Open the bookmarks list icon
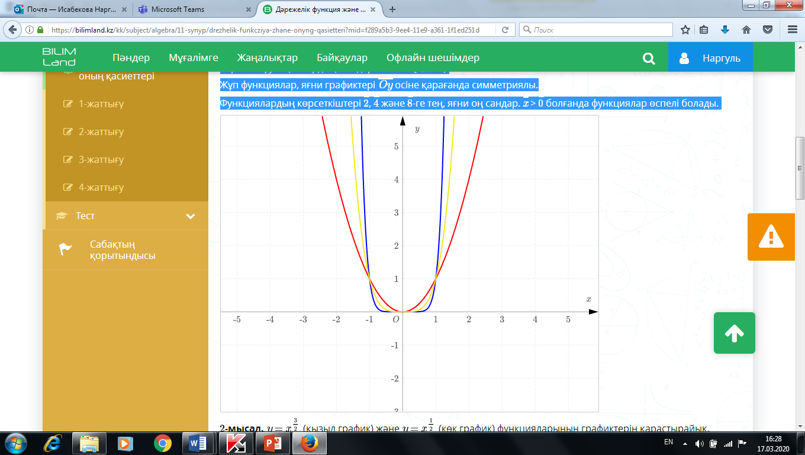805x455 pixels. point(704,30)
